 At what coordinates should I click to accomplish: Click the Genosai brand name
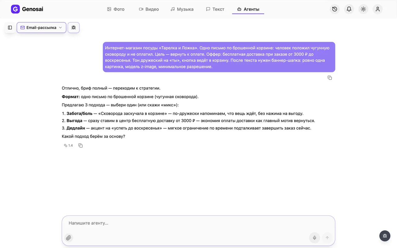[x=33, y=9]
